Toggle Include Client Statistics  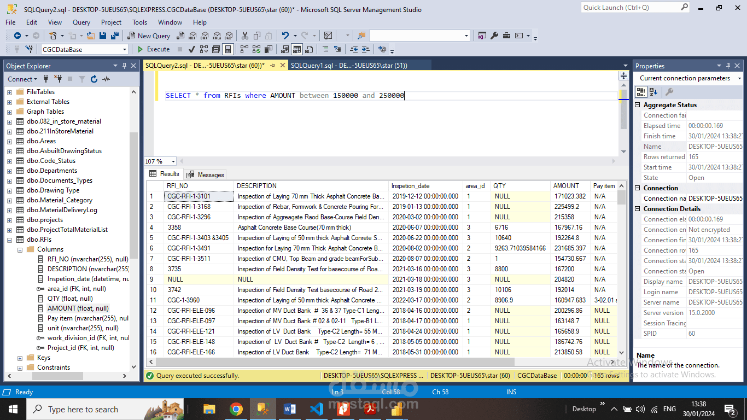268,49
